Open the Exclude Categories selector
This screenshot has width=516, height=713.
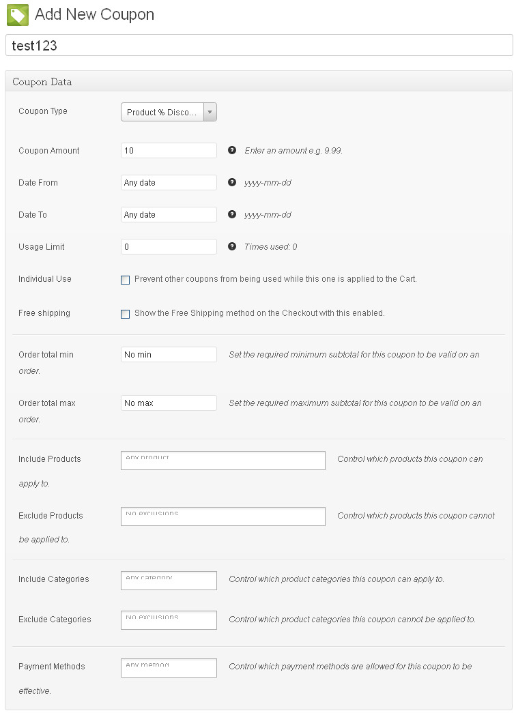tap(169, 620)
